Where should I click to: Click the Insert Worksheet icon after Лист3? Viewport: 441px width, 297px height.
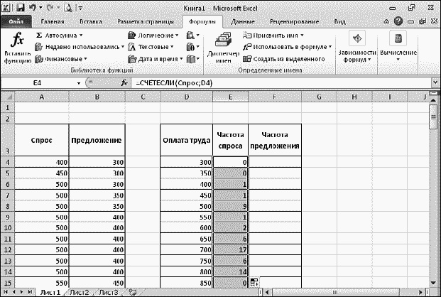pyautogui.click(x=133, y=292)
